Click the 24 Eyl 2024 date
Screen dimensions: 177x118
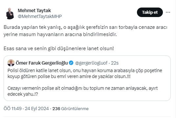coord(37,108)
